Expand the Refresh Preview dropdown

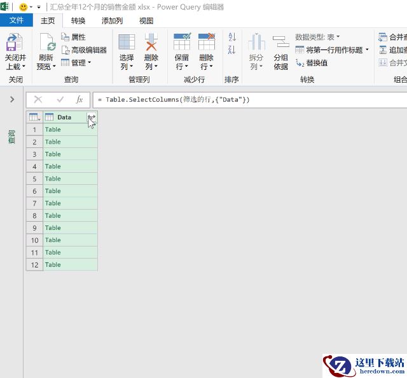pyautogui.click(x=54, y=66)
